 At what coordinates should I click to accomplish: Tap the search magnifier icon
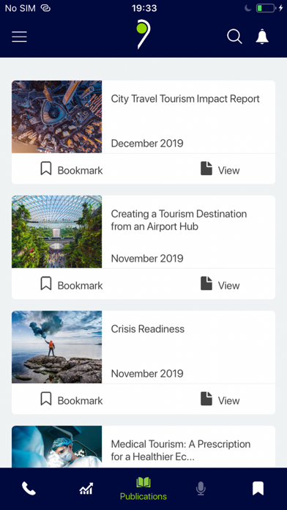pyautogui.click(x=234, y=37)
